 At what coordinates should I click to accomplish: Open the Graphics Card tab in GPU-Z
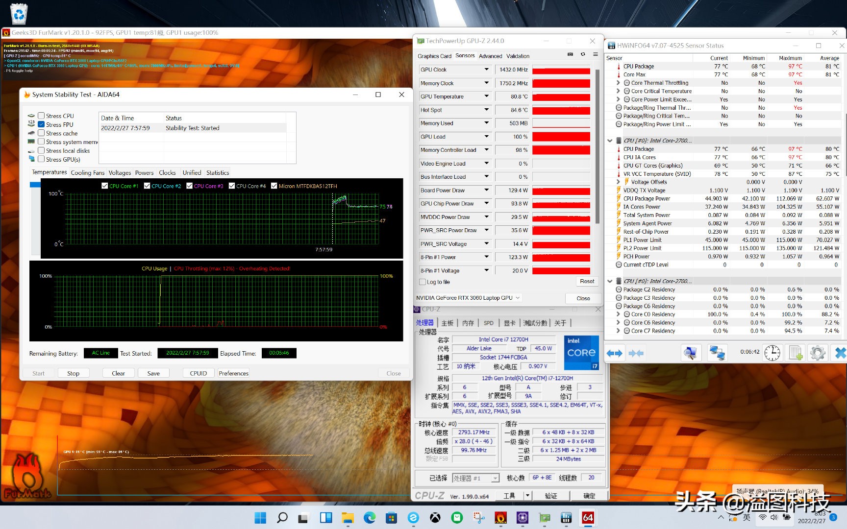(x=434, y=56)
